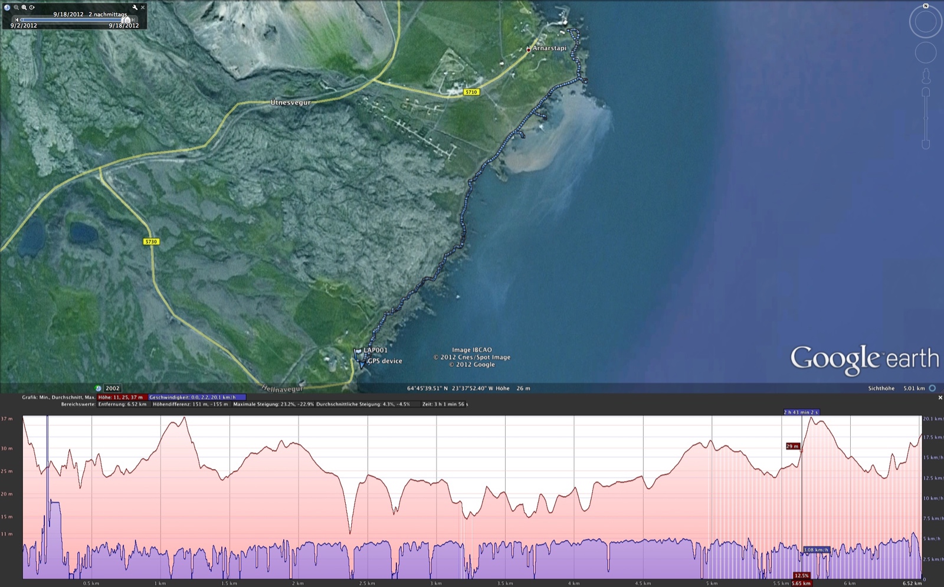Start the time animation playback icon

(32, 8)
